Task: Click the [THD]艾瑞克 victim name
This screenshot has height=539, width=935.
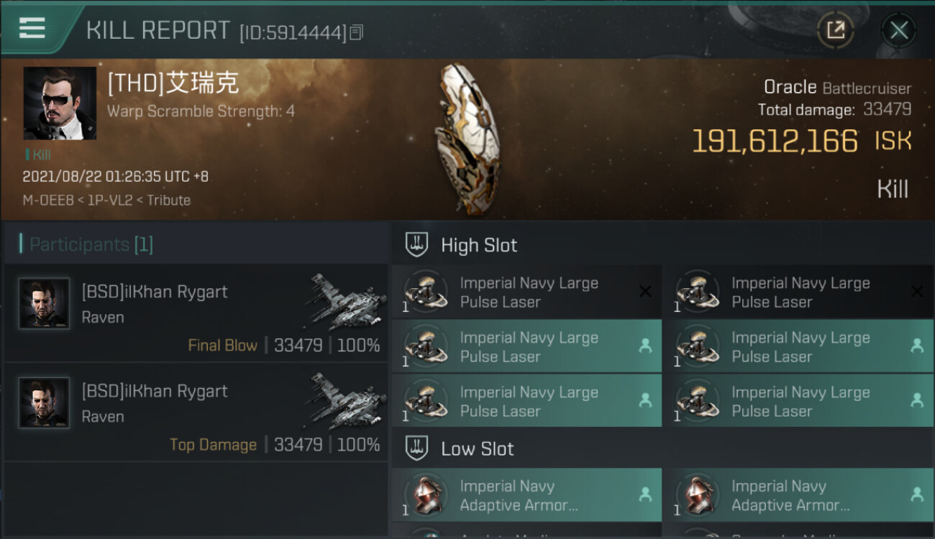Action: pyautogui.click(x=173, y=84)
